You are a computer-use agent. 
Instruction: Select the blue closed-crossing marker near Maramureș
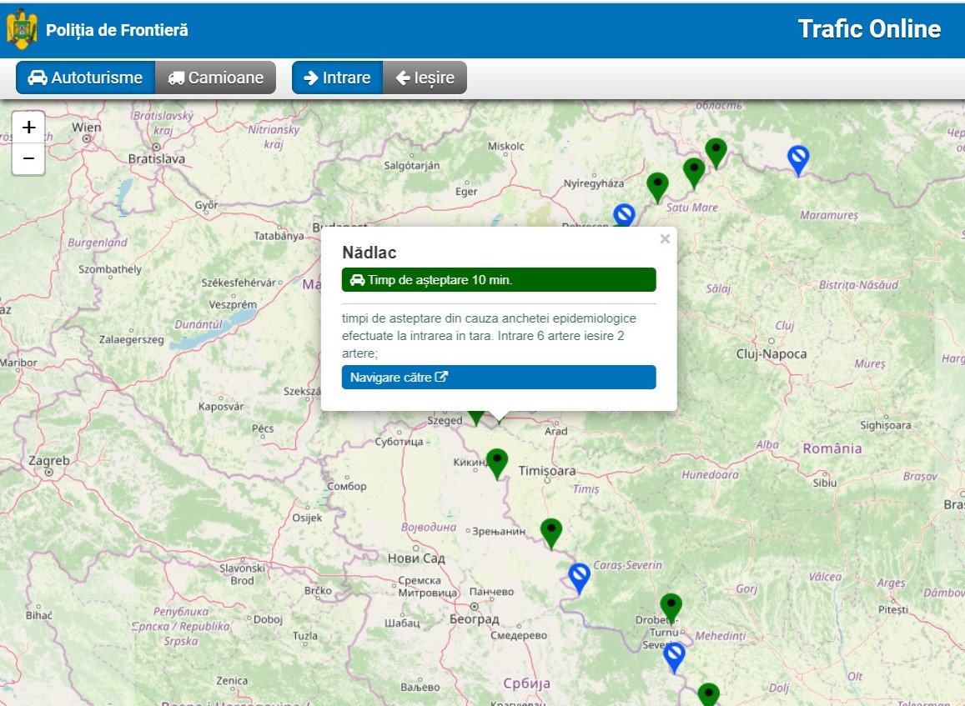[x=798, y=158]
